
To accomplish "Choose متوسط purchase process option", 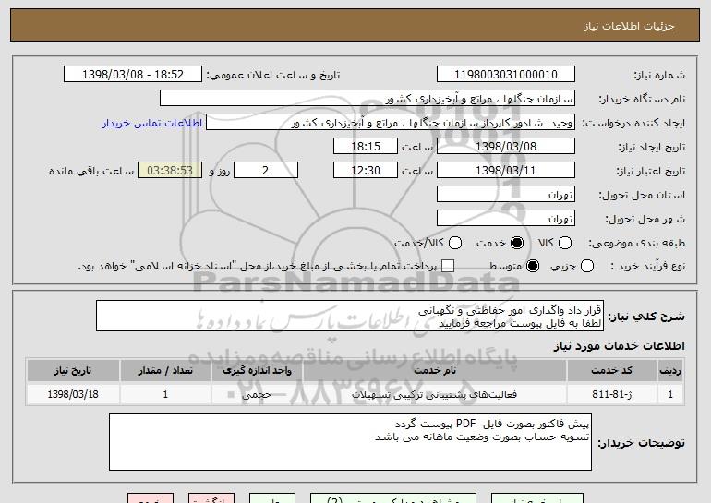I will tap(533, 266).
